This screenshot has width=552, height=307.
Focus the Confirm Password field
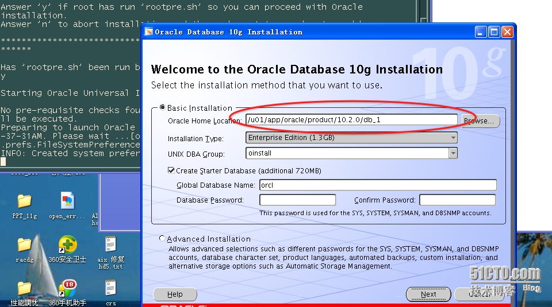[457, 200]
